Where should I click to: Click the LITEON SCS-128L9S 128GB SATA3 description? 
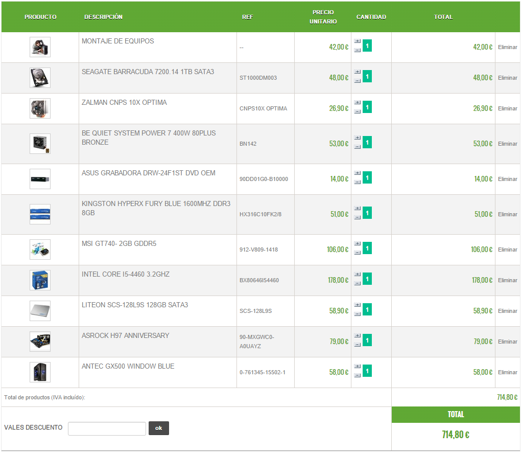pos(135,305)
